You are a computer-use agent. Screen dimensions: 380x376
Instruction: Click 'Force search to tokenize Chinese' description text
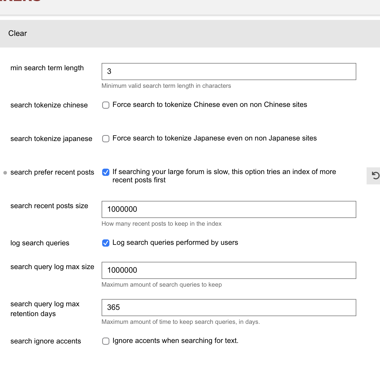(210, 105)
